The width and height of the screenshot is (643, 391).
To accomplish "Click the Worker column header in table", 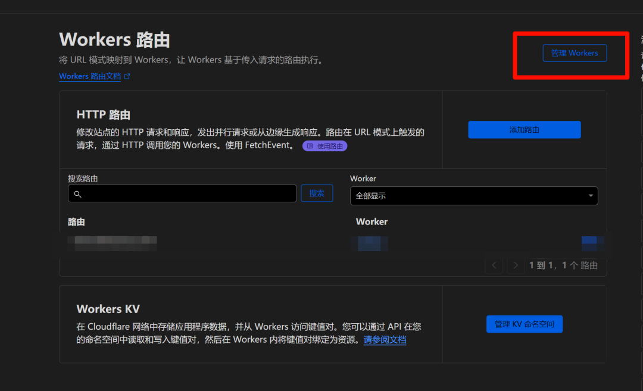I will [x=372, y=222].
